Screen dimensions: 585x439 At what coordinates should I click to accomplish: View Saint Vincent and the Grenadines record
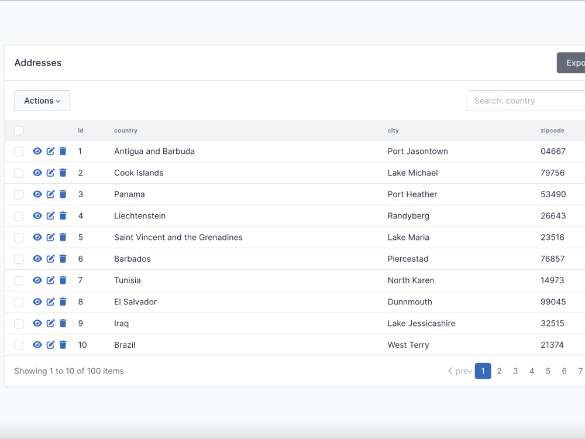coord(37,238)
